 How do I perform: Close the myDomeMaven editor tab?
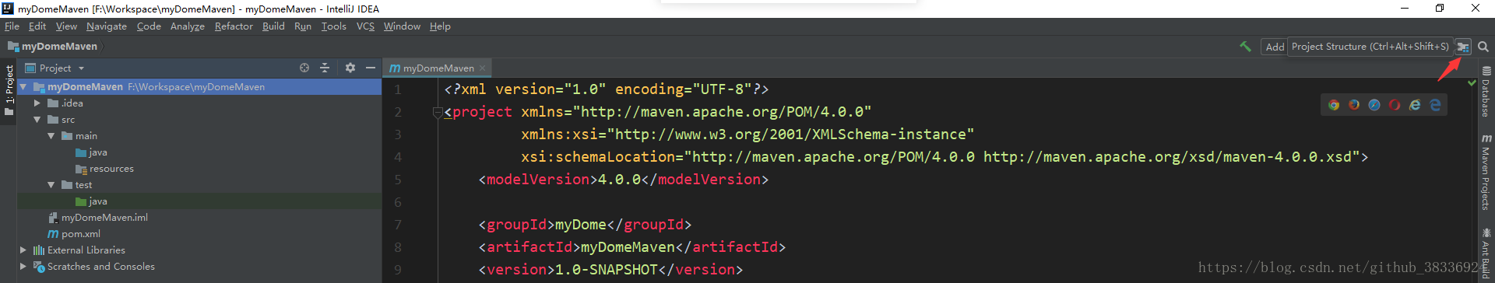[483, 68]
